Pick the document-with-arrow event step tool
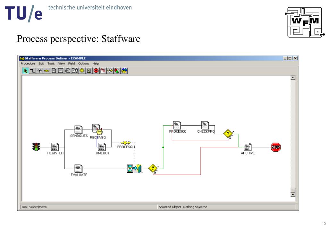 tap(68, 71)
